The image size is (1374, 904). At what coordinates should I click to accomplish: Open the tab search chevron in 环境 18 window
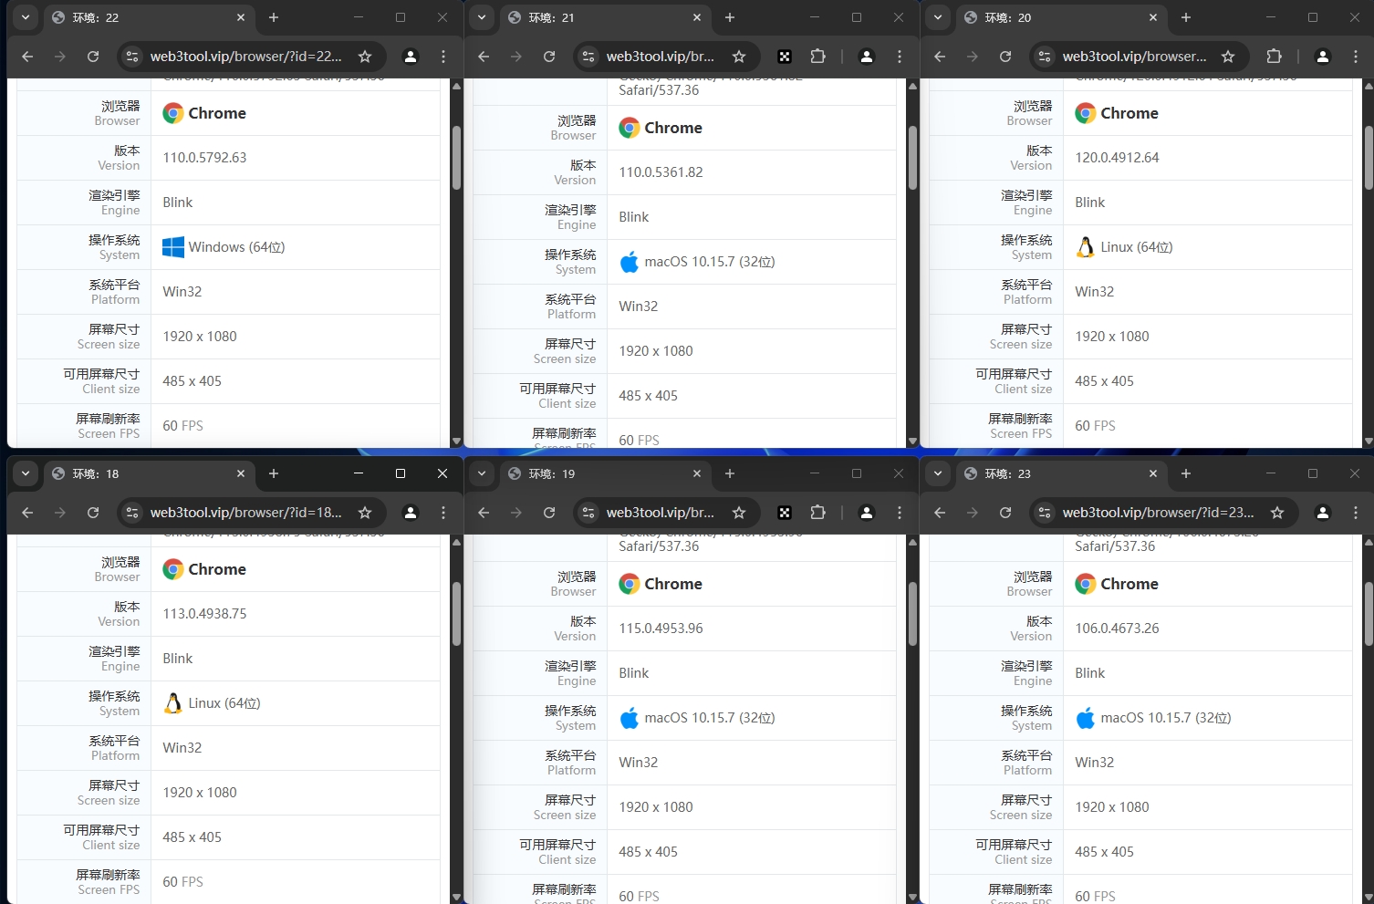26,473
